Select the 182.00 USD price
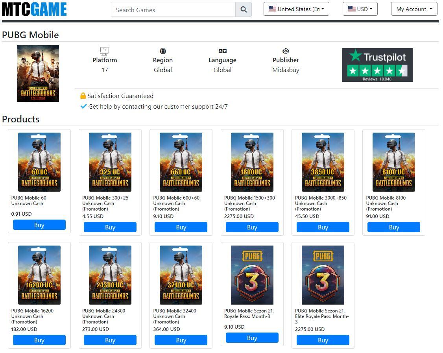443x353 pixels. click(24, 329)
